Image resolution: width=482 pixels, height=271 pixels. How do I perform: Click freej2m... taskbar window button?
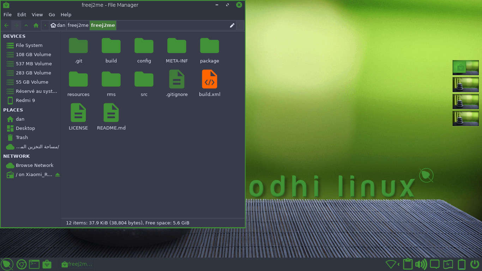[77, 264]
